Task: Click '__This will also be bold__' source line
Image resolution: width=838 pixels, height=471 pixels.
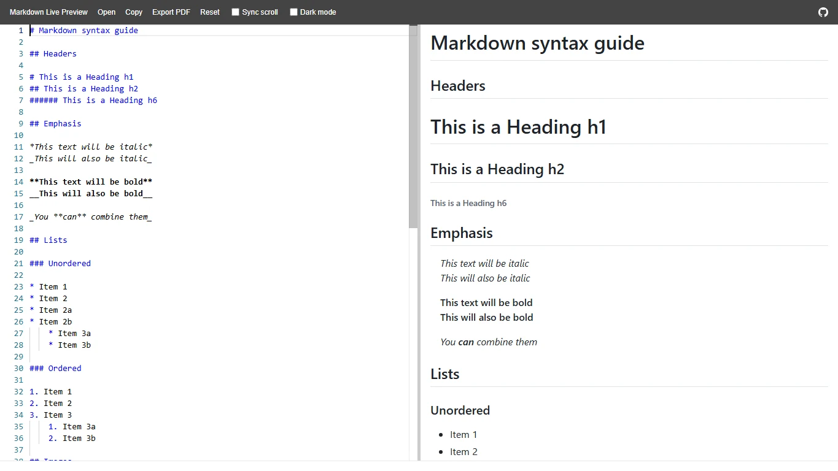Action: [91, 193]
